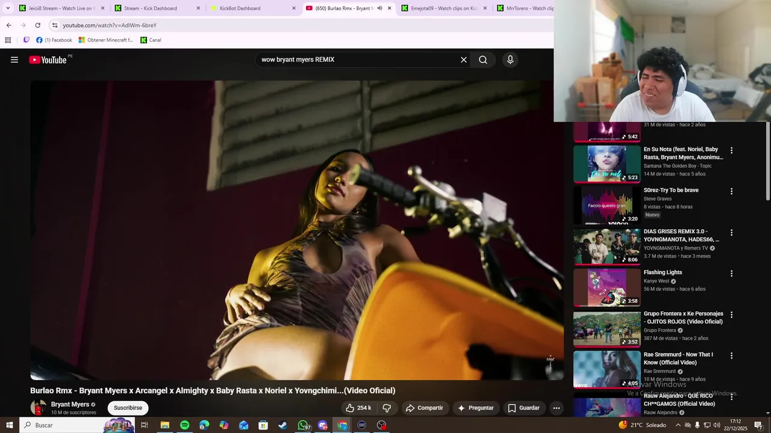
Task: Open the site information icon in address bar
Action: point(55,25)
